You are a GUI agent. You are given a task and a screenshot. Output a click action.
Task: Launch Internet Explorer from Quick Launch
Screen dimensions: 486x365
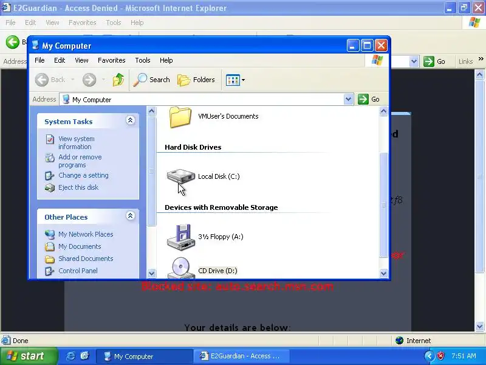tap(70, 356)
